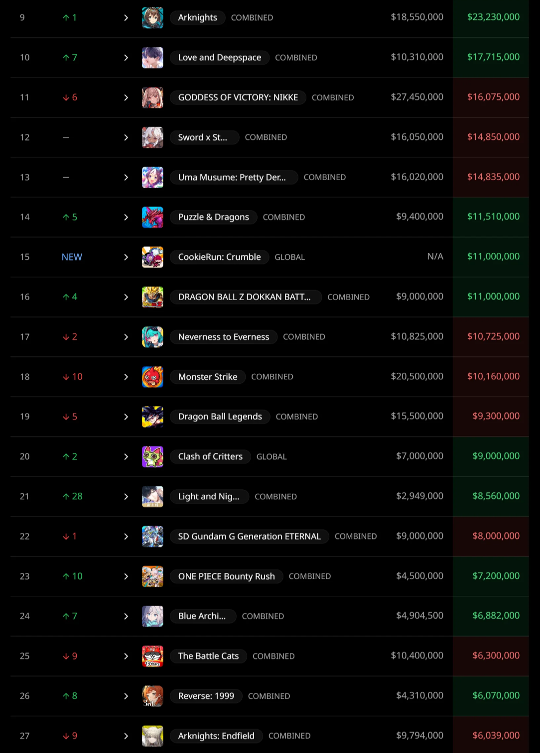
Task: Expand the GODDESS OF VICTORY: NIKKE row
Action: tap(126, 98)
